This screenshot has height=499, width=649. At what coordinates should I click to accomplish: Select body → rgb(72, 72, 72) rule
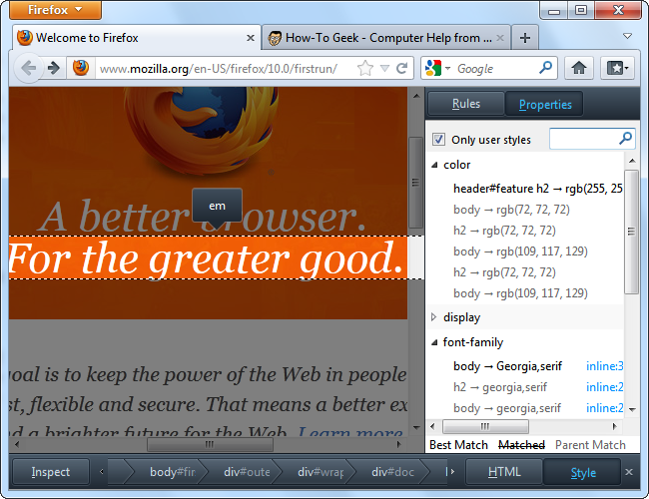point(511,210)
